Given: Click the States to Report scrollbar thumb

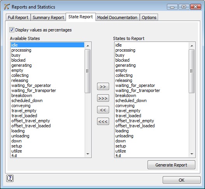Looking at the screenshot, I should click(192, 71).
